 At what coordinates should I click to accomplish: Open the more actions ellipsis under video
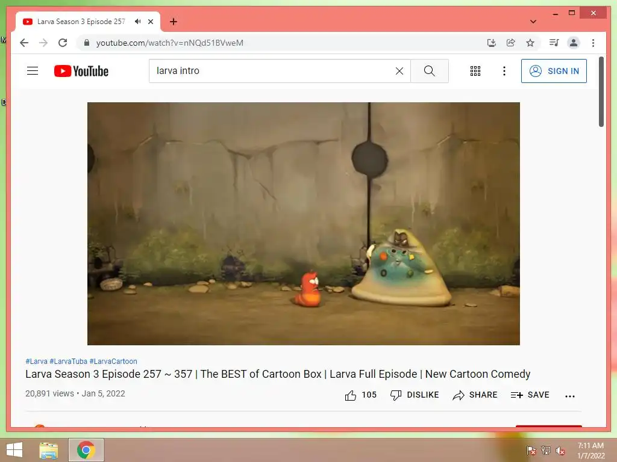pyautogui.click(x=570, y=396)
